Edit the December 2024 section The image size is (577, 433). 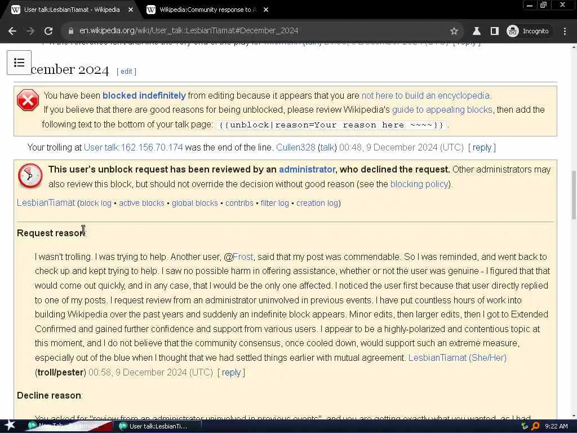(x=126, y=72)
